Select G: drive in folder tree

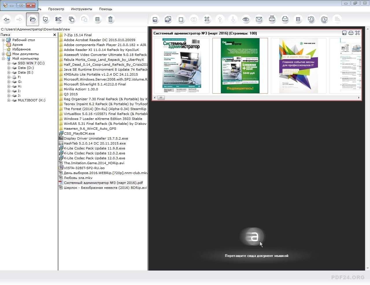pyautogui.click(x=20, y=82)
